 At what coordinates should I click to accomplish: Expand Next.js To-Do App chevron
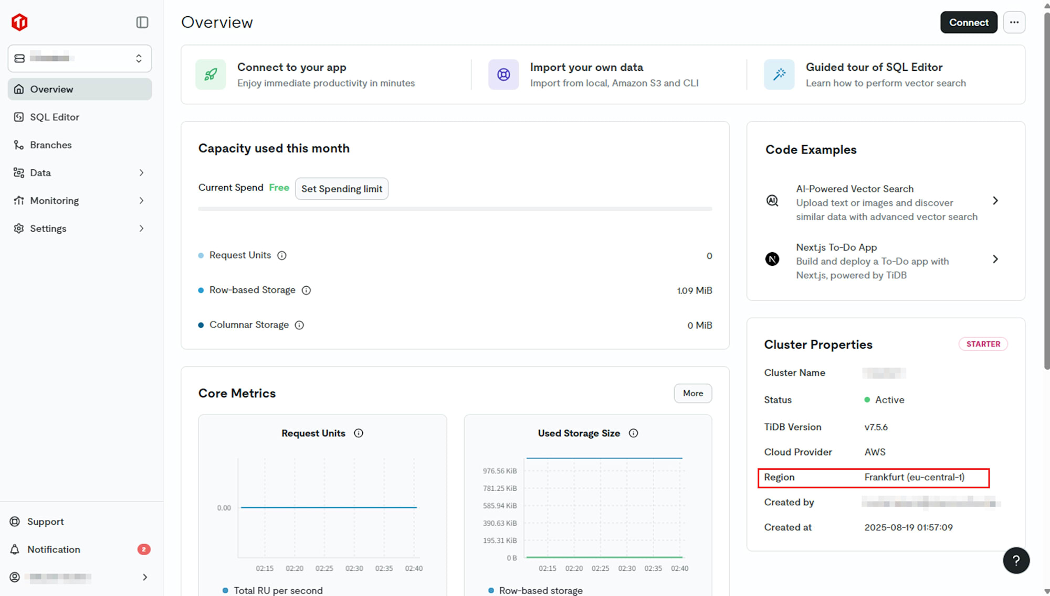(995, 259)
